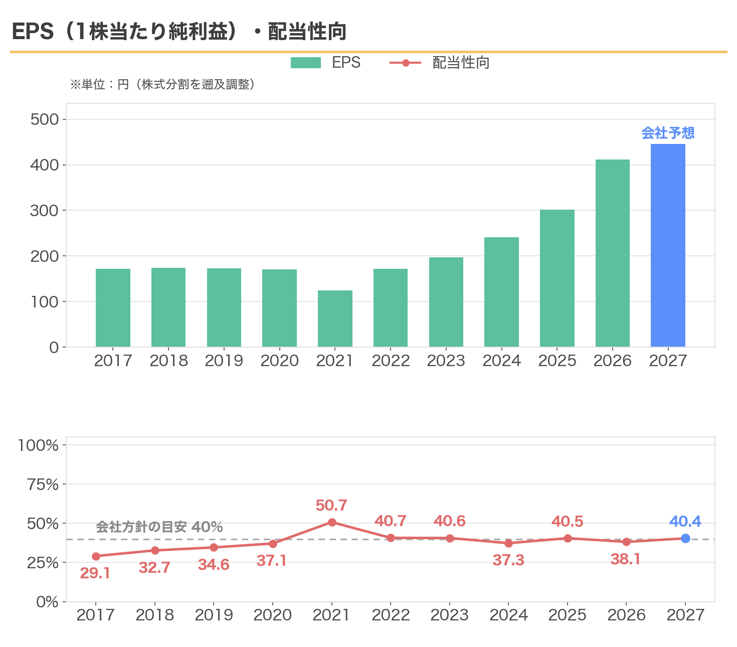
Task: Click the 200 y-axis label
Action: [45, 256]
